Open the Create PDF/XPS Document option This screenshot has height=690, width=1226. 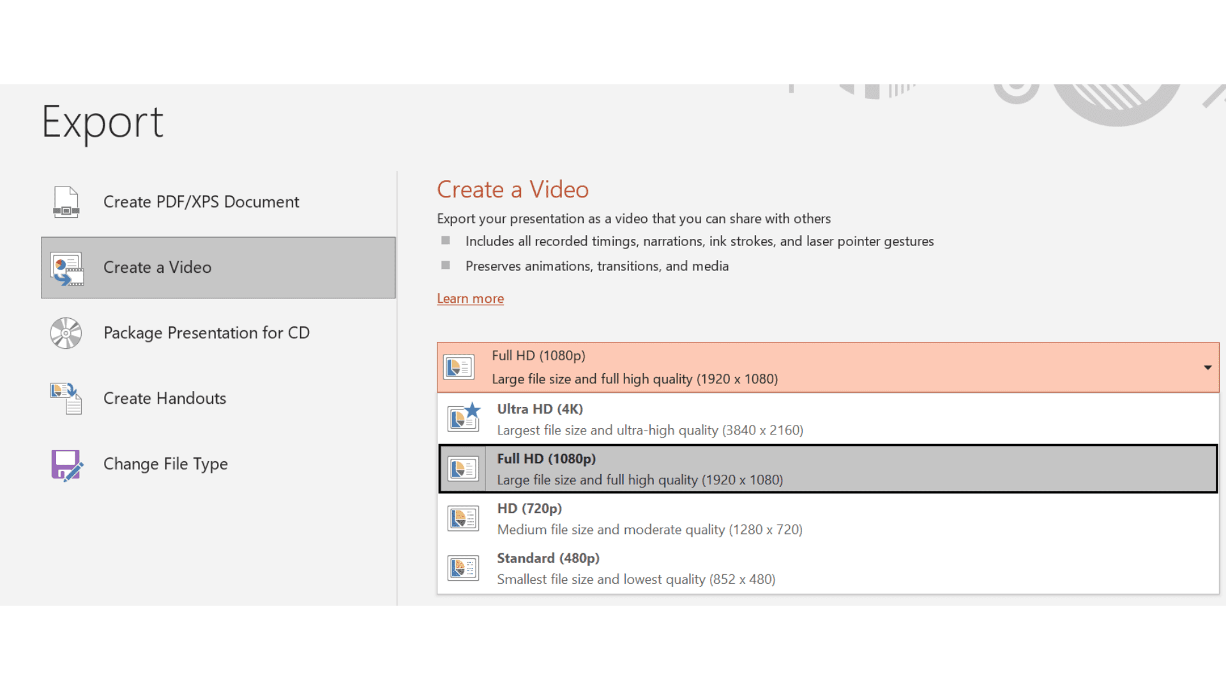[x=218, y=202]
